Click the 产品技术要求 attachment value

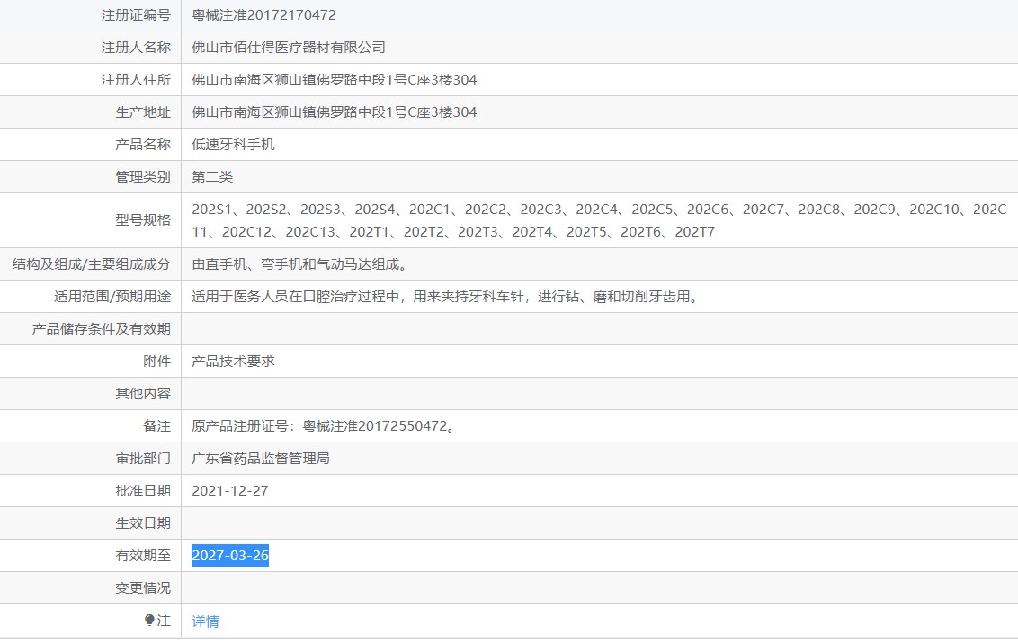pos(233,362)
